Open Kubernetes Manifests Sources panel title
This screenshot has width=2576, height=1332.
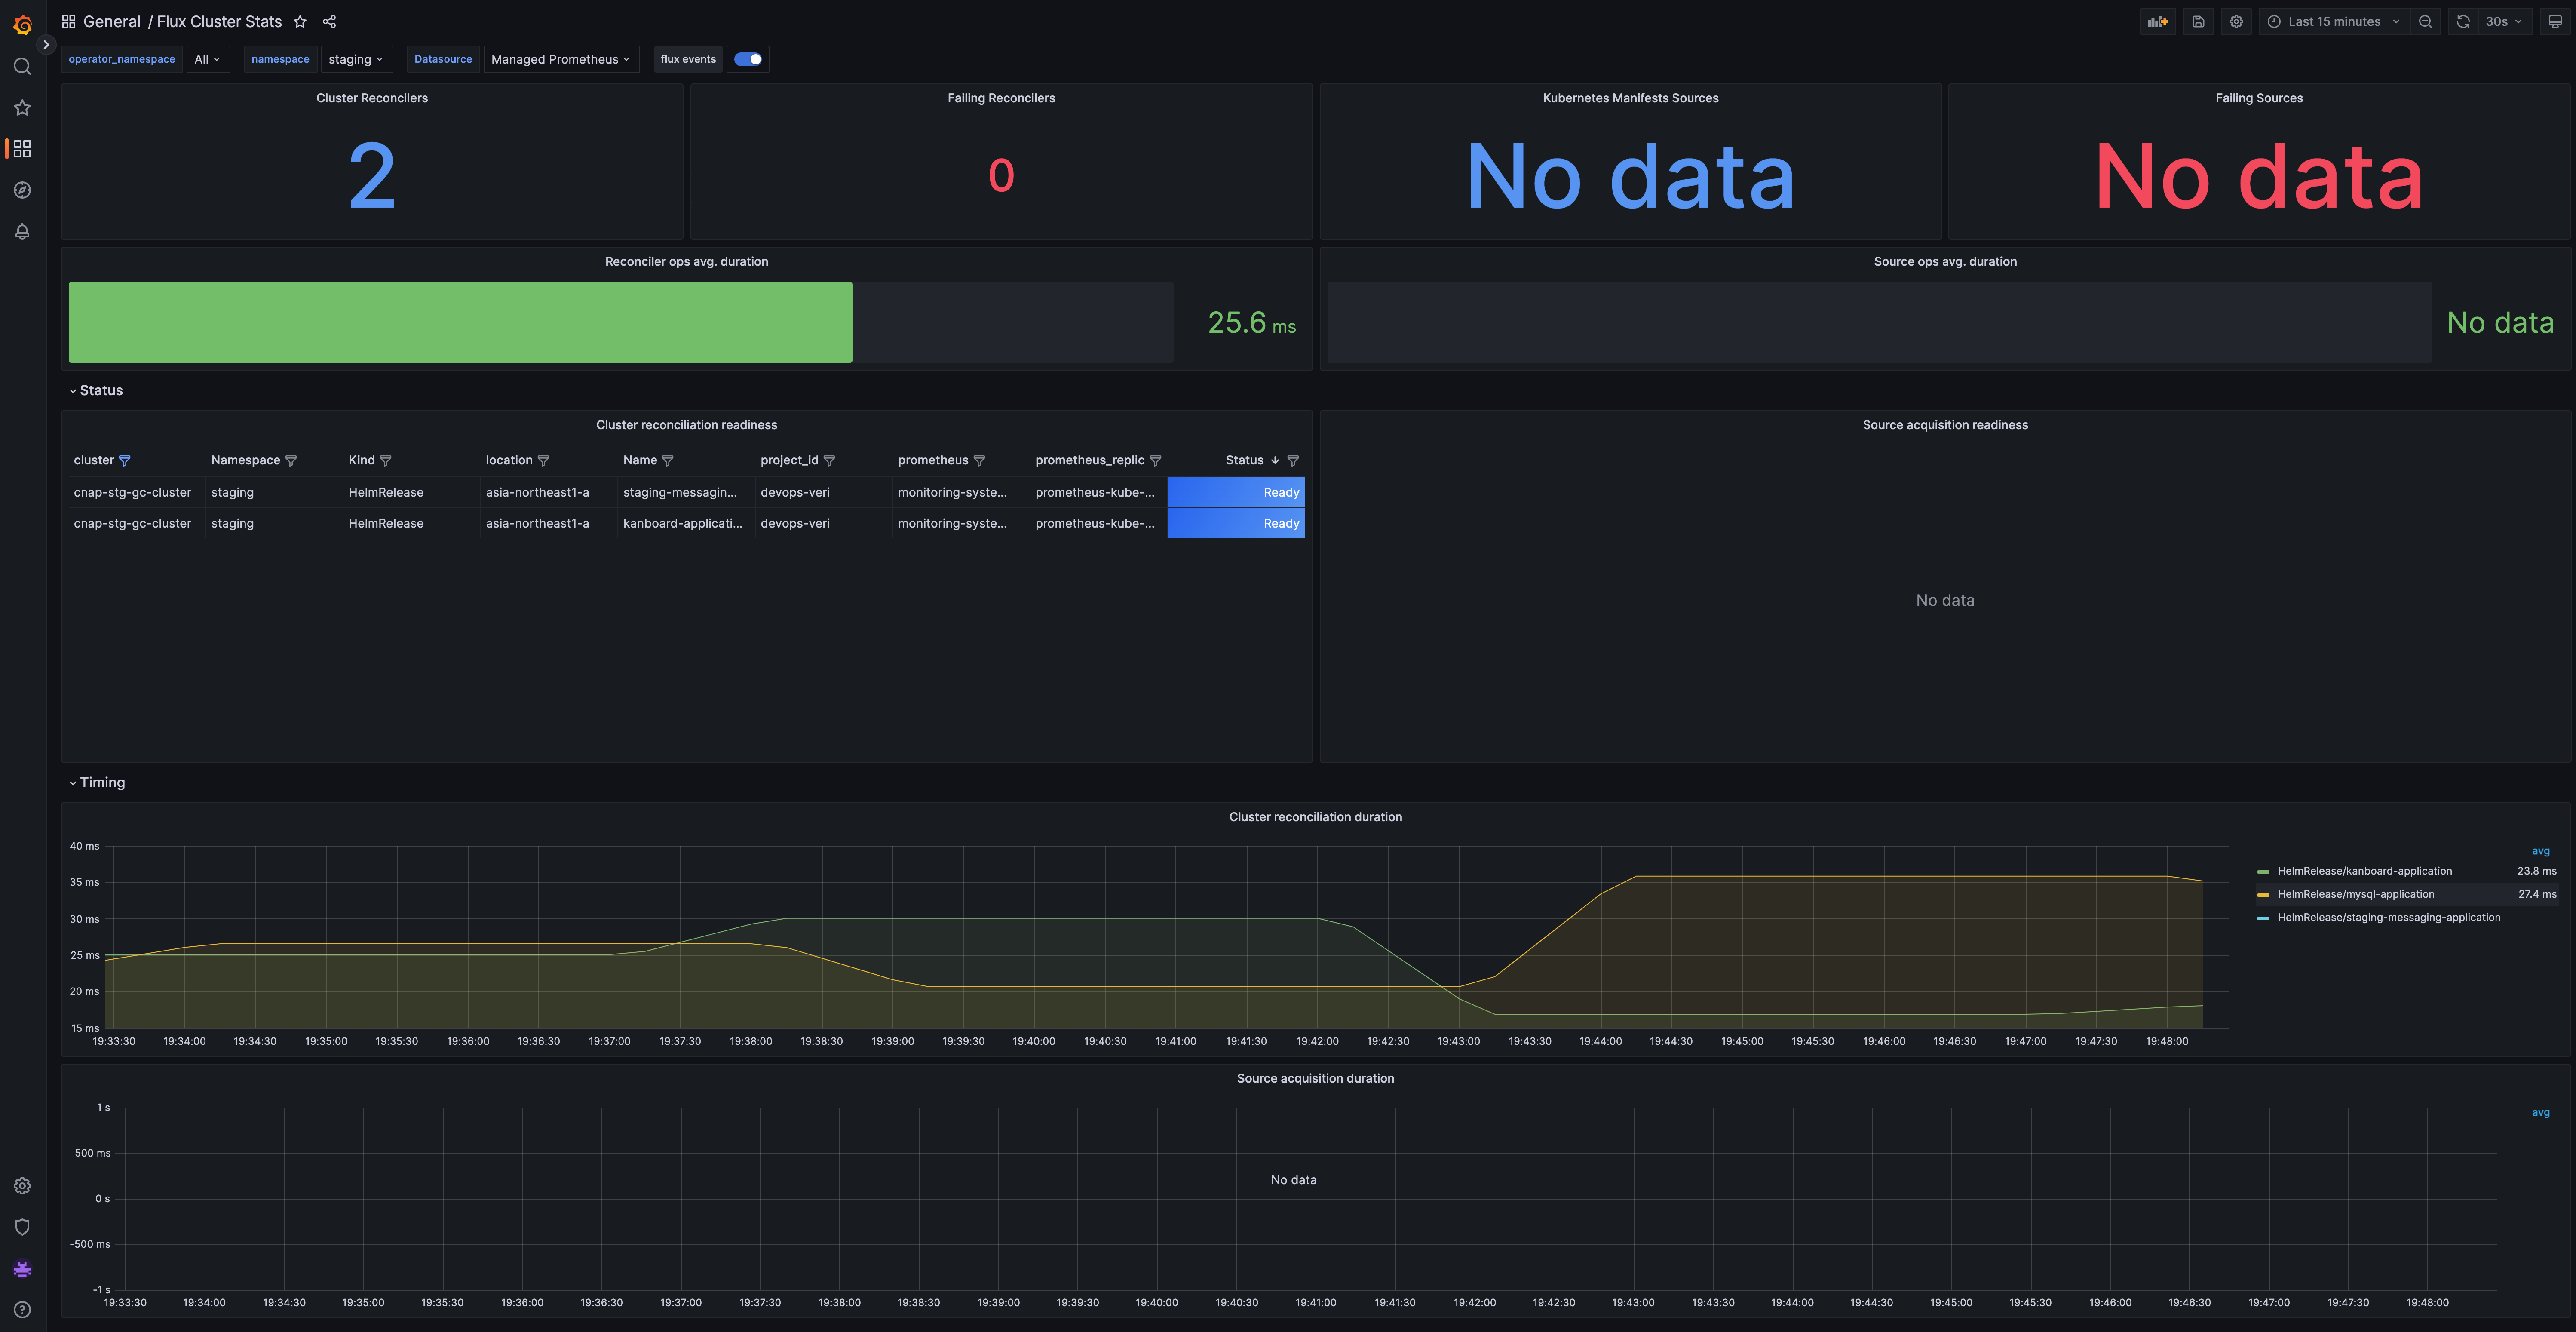tap(1630, 98)
